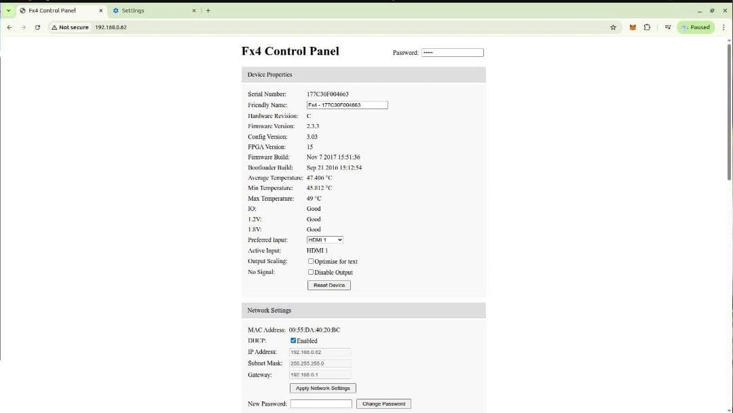Click the Hardware Revision value C
Screen dimensions: 733x413
(309, 116)
